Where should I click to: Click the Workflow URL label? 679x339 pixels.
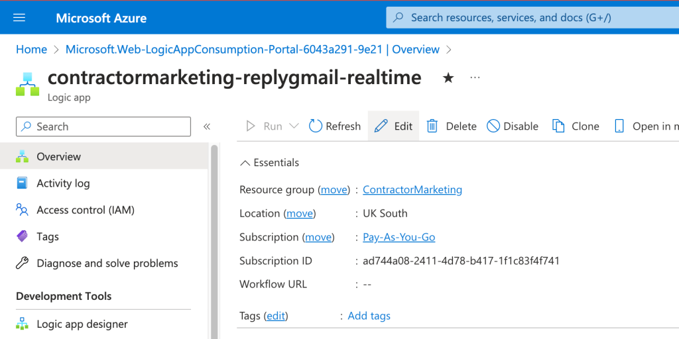273,285
